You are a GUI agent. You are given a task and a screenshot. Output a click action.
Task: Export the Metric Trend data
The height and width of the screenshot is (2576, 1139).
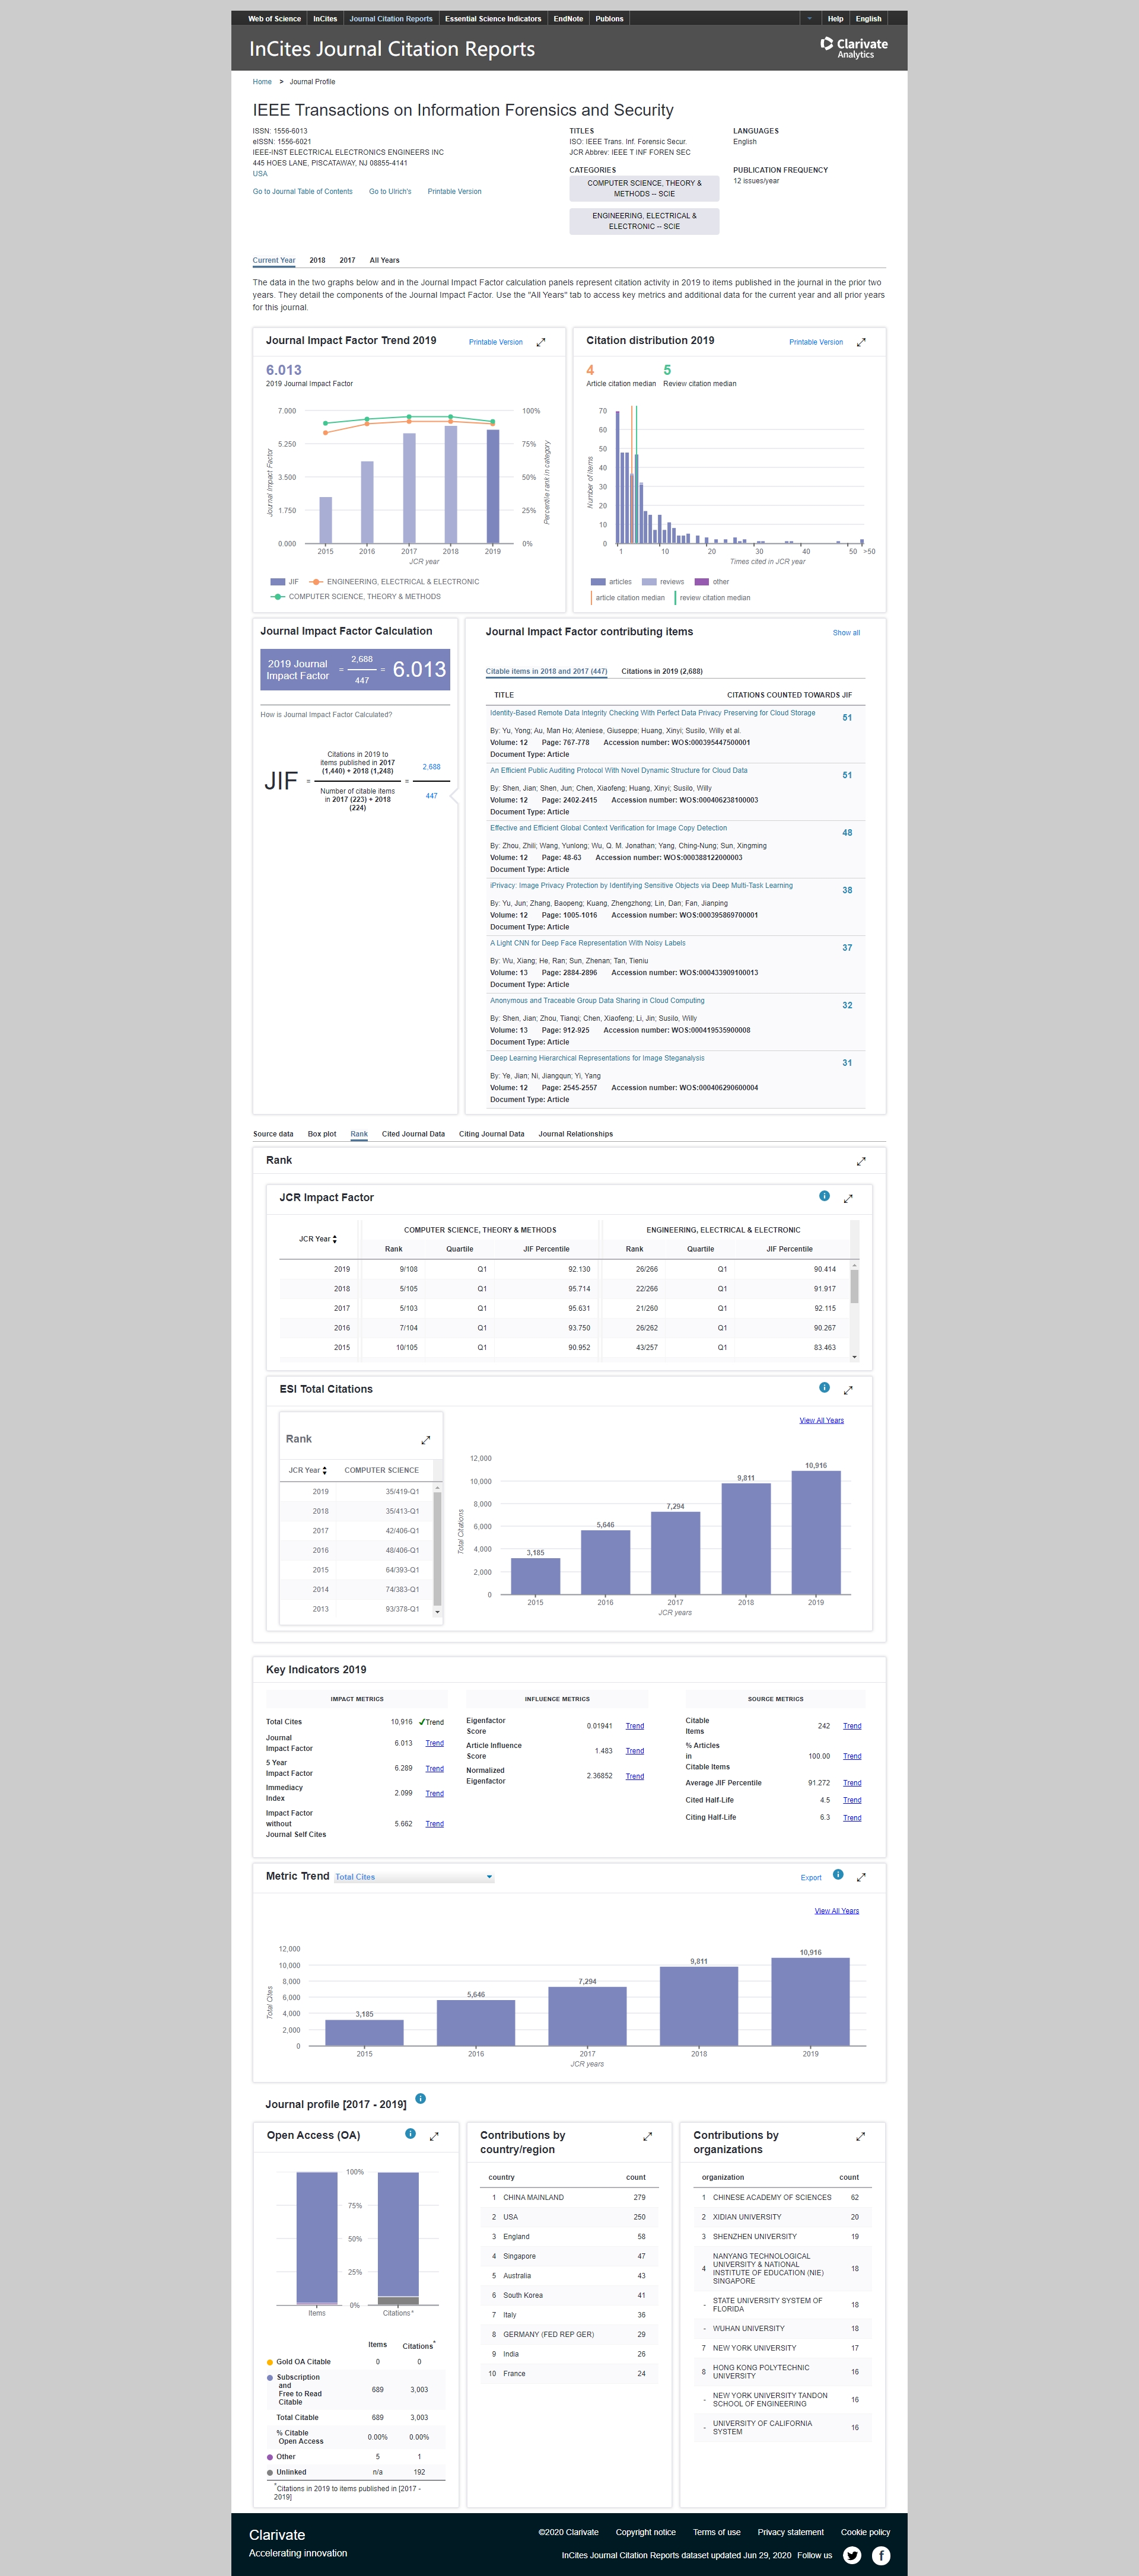(x=811, y=1877)
